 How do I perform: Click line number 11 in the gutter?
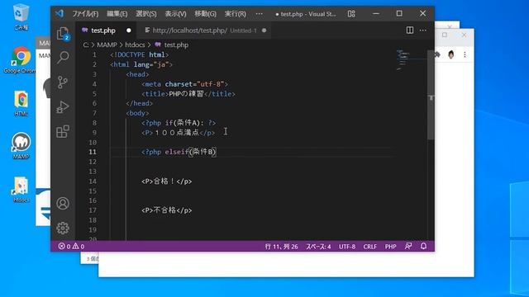93,152
